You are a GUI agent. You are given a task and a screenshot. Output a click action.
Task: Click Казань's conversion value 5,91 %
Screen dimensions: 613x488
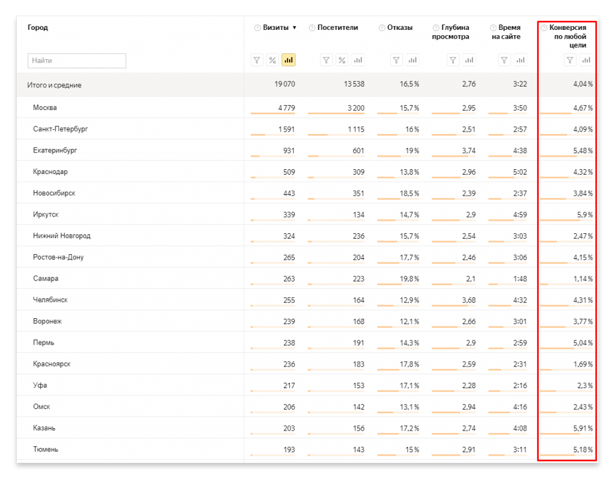[583, 428]
